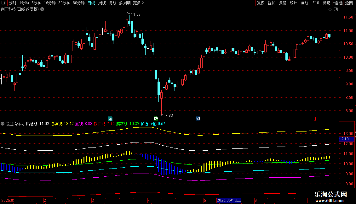The height and width of the screenshot is (204, 356).
Task: Switch to 月线 monthly chart
Action: tap(112, 3)
